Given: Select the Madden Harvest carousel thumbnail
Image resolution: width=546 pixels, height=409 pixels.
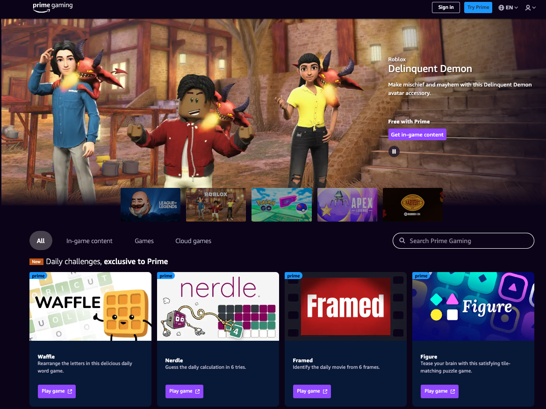Looking at the screenshot, I should click(413, 205).
